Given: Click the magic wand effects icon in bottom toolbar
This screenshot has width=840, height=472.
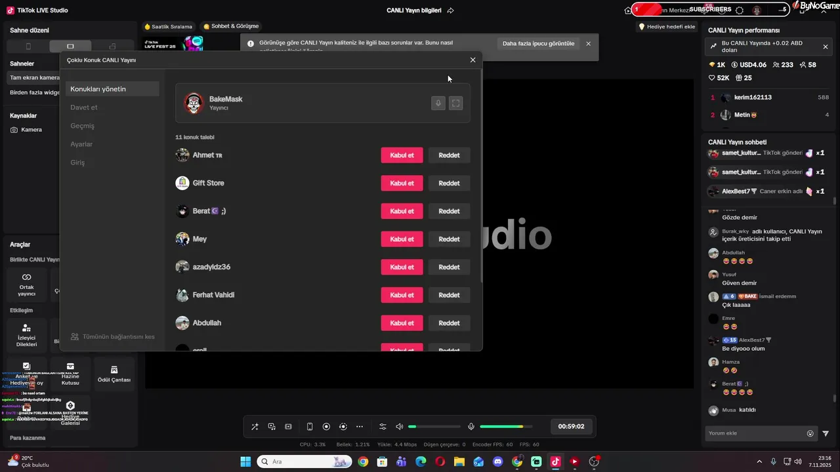Looking at the screenshot, I should pyautogui.click(x=255, y=427).
